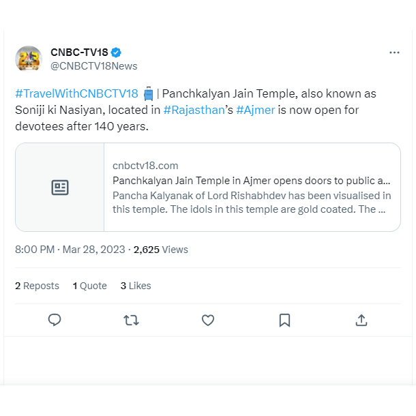The width and height of the screenshot is (416, 416).
Task: Like the tweet with the heart icon
Action: tap(208, 321)
